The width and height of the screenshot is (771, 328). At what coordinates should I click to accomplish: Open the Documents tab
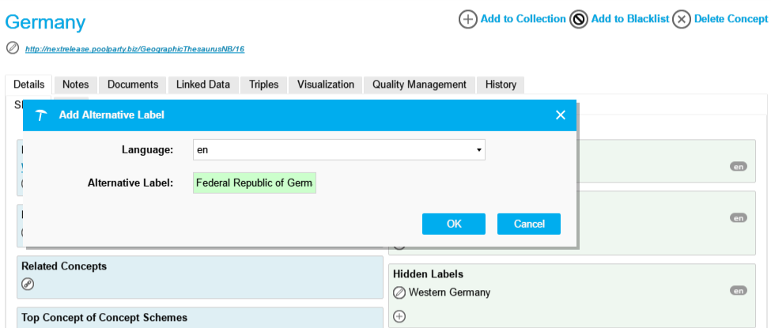click(x=133, y=85)
